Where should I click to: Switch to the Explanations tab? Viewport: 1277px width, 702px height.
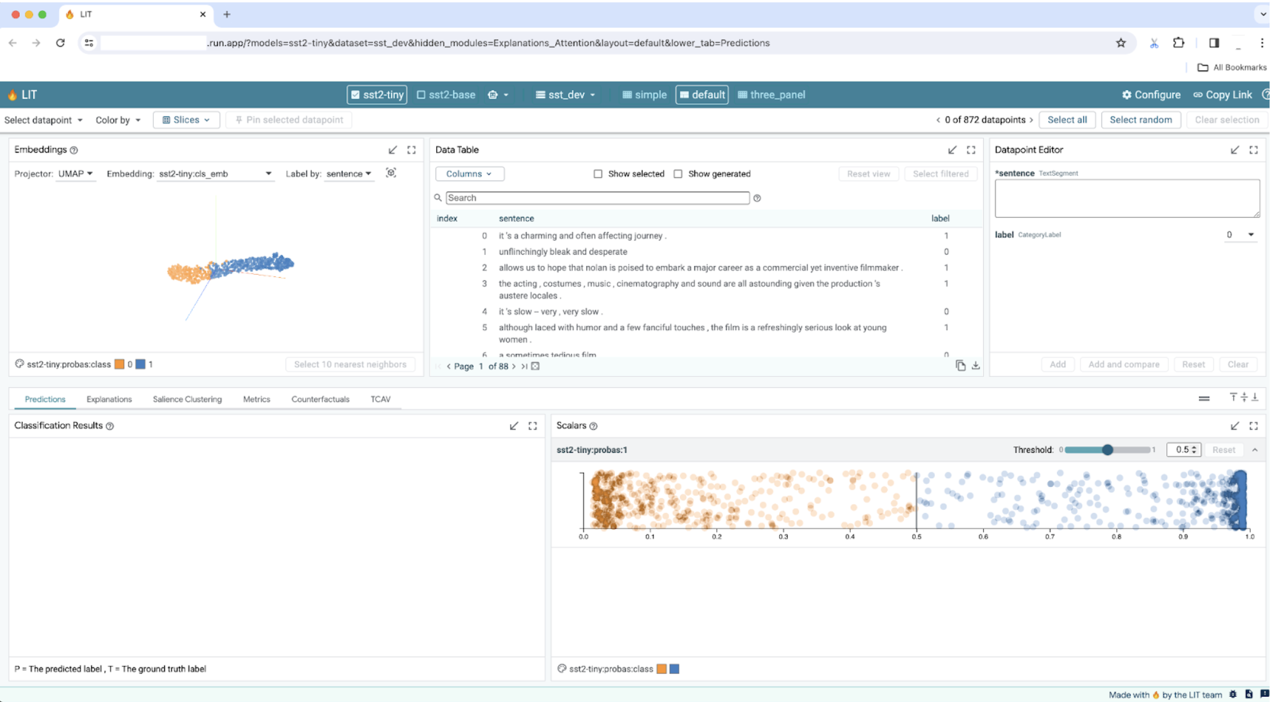tap(108, 399)
